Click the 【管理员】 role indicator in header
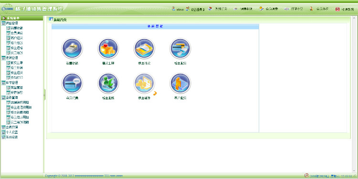This screenshot has height=179, width=358. 198,10
